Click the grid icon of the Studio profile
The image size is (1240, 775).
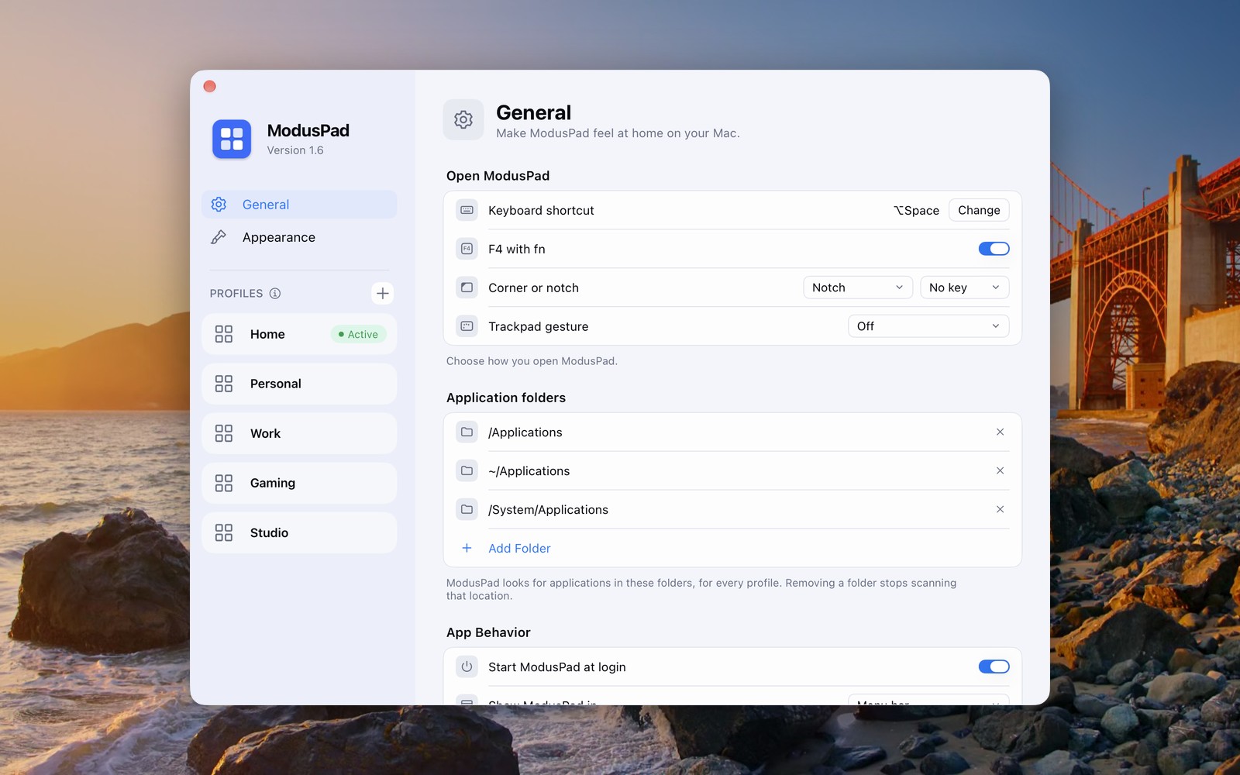coord(224,533)
